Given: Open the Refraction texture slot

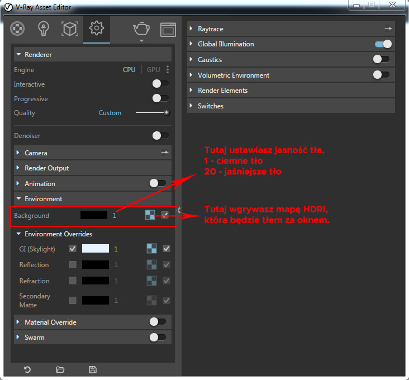Looking at the screenshot, I should coord(151,281).
